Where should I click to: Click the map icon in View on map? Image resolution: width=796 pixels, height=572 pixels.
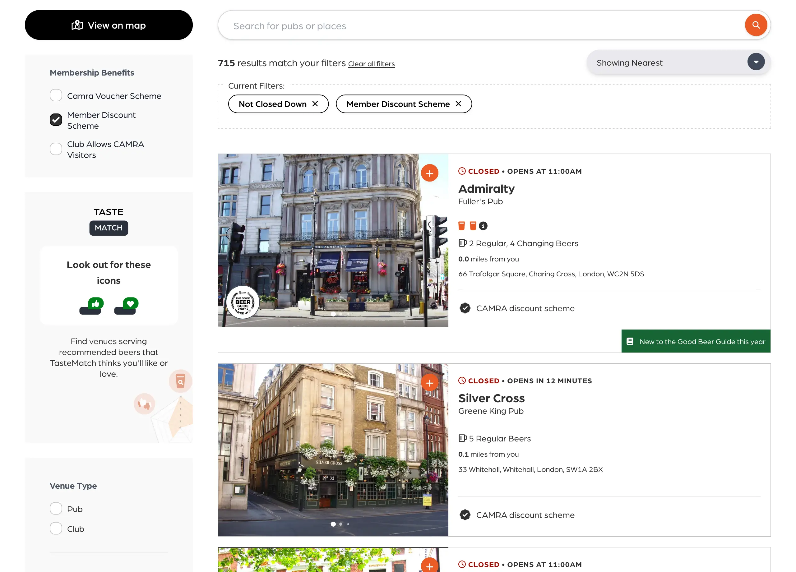tap(77, 25)
